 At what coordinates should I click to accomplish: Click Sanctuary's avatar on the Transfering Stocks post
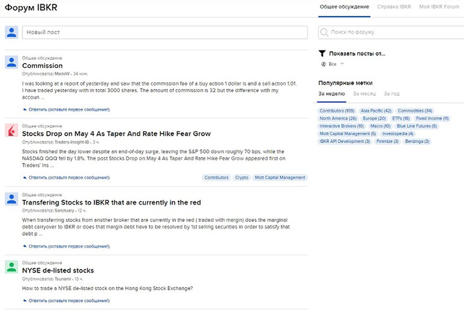pyautogui.click(x=11, y=199)
